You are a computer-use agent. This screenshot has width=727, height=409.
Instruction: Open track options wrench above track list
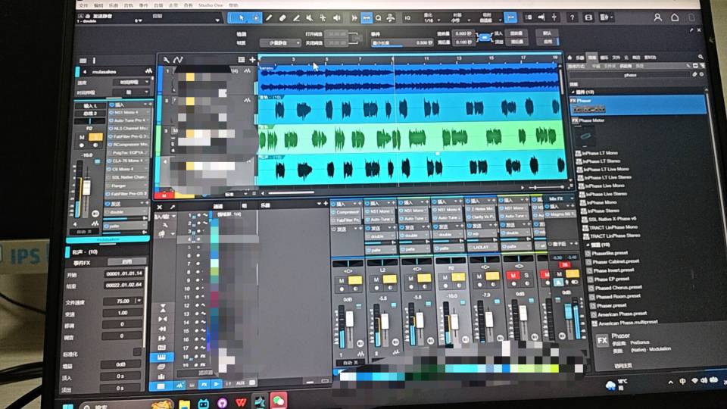[166, 60]
